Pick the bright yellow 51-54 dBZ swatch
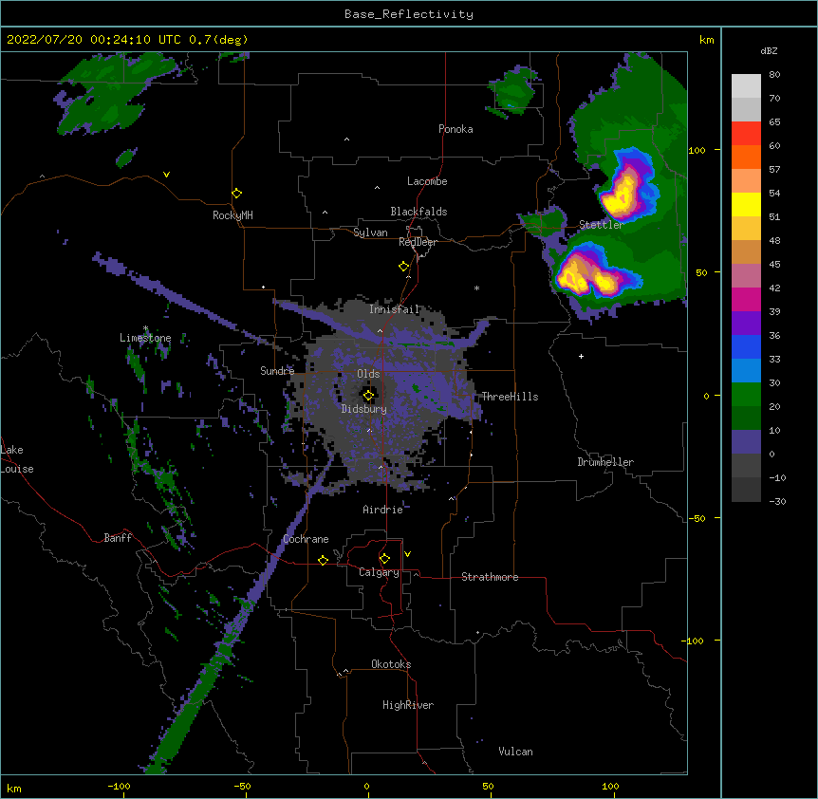 tap(746, 204)
